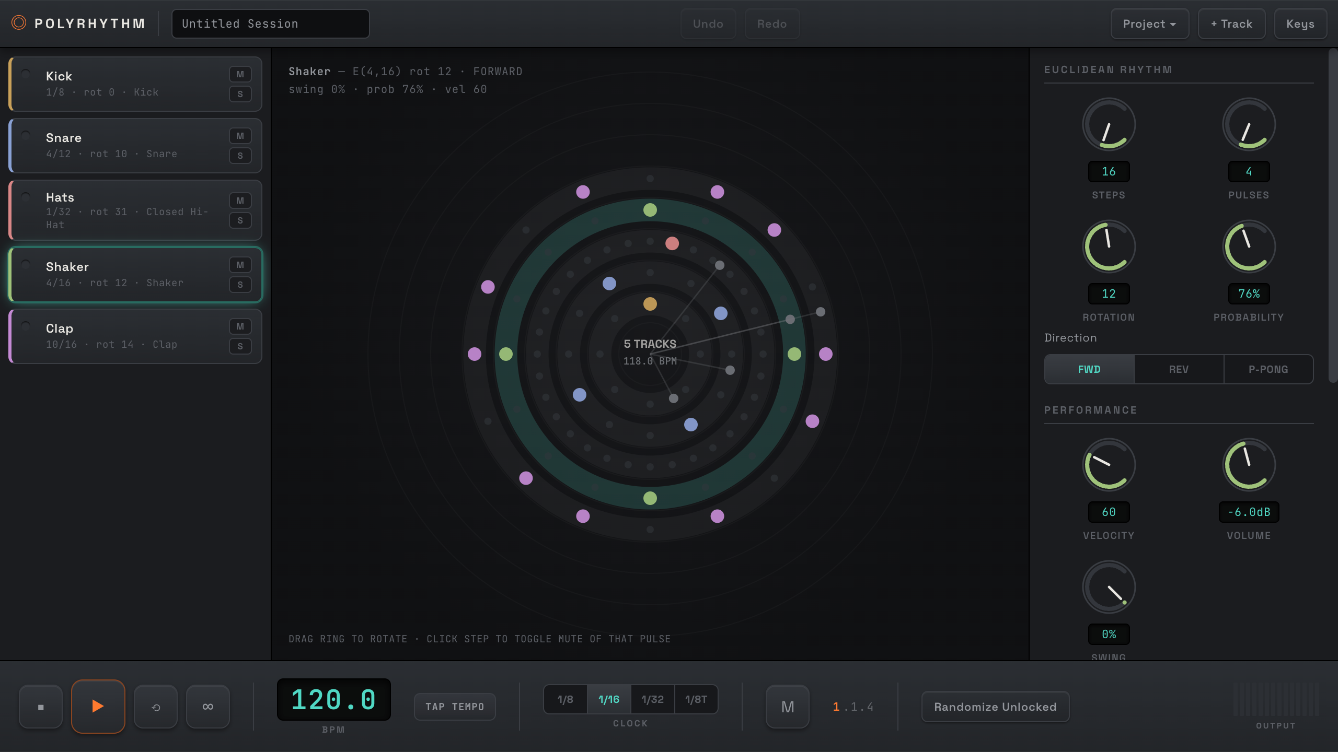Select 1/8T clock division
This screenshot has width=1338, height=752.
click(696, 699)
